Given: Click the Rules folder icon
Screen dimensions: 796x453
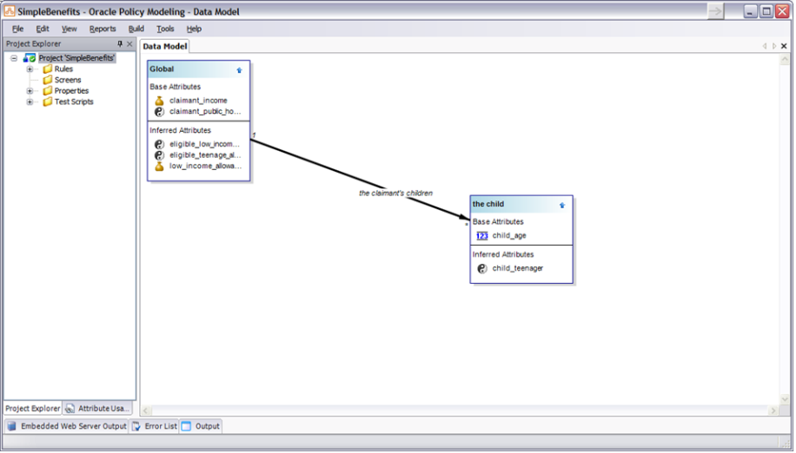Looking at the screenshot, I should [48, 69].
